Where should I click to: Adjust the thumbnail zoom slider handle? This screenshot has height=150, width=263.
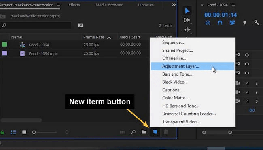(x=34, y=132)
